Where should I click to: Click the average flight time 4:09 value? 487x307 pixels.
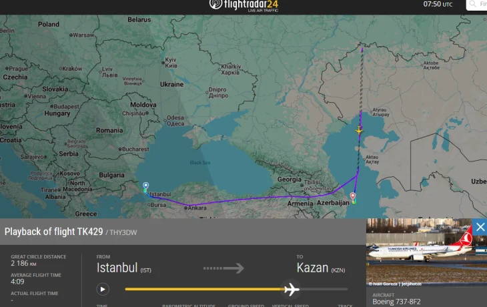point(17,282)
